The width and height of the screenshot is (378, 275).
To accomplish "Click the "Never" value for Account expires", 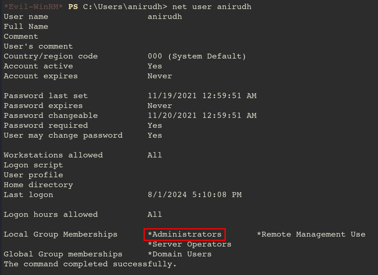I will (x=160, y=76).
